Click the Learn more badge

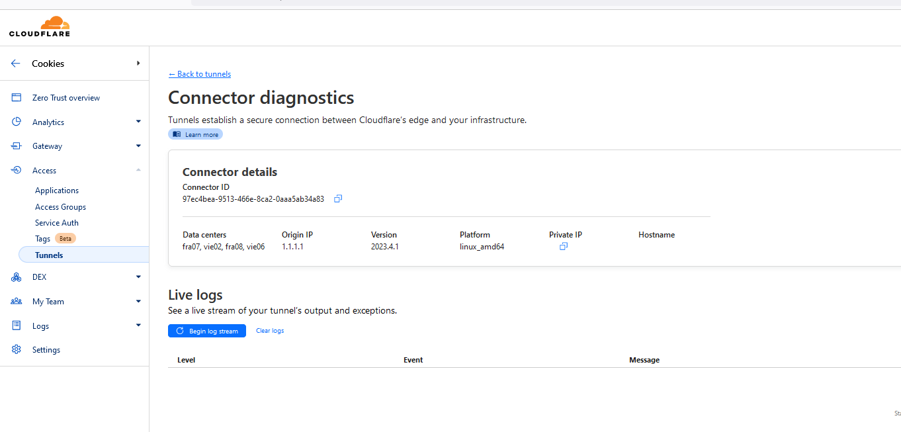(196, 134)
